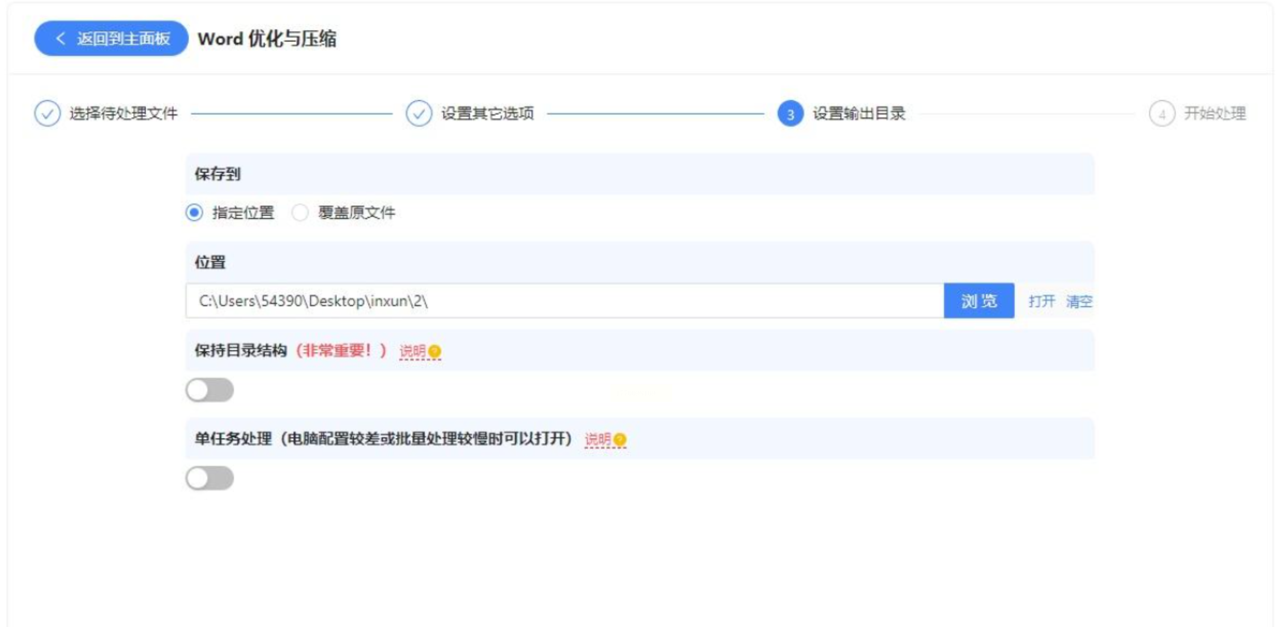Click step 2 checkmark circle icon
The height and width of the screenshot is (627, 1282).
tap(418, 114)
